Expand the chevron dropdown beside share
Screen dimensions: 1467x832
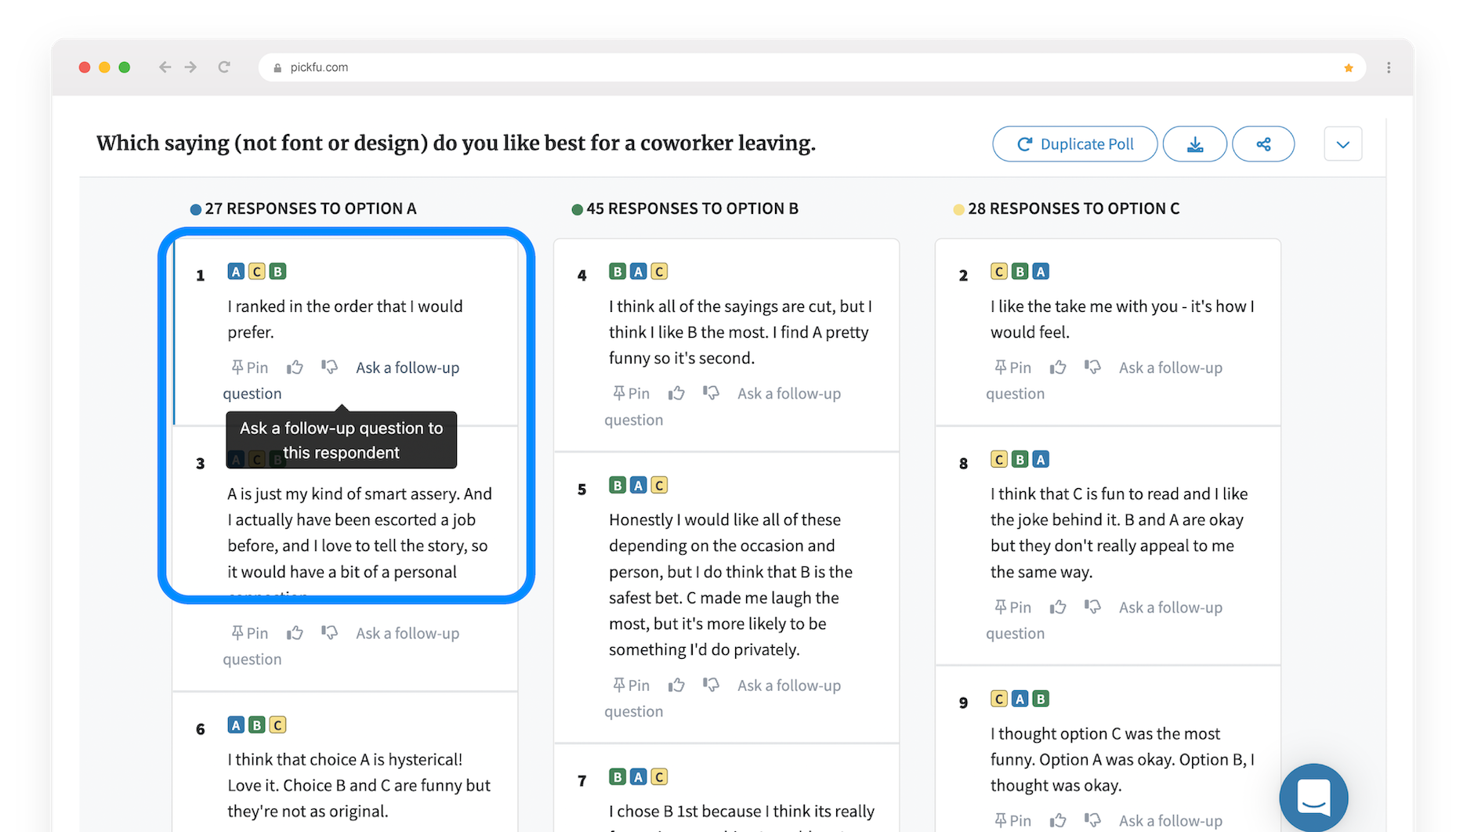tap(1342, 144)
